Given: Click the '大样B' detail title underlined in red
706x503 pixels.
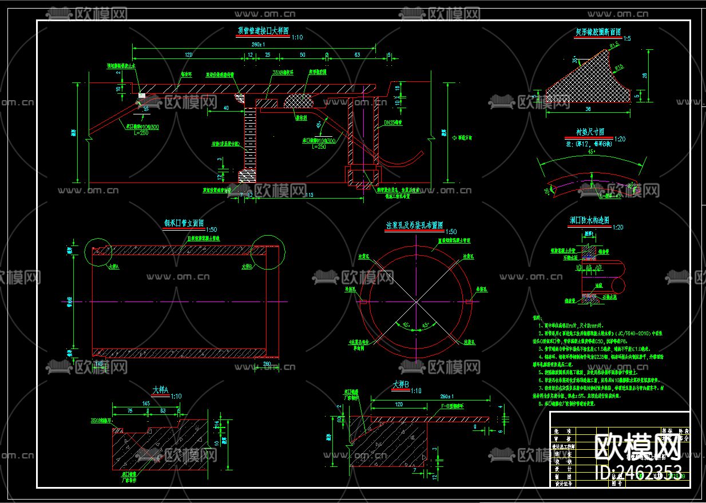Looking at the screenshot, I should 401,385.
